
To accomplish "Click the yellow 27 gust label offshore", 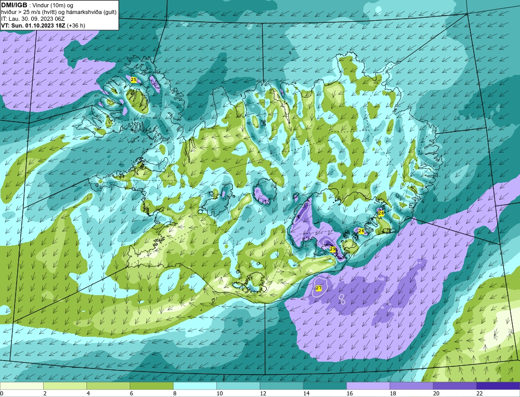I will coord(318,288).
